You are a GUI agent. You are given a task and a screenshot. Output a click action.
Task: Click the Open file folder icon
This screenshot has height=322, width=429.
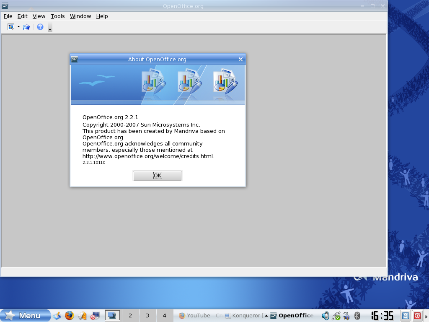point(26,27)
